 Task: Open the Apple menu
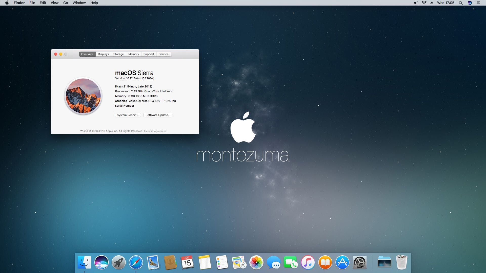coord(7,3)
